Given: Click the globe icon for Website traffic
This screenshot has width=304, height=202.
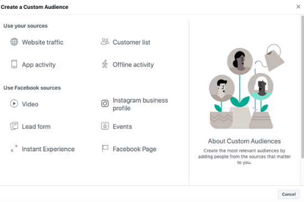Looking at the screenshot, I should (x=14, y=42).
